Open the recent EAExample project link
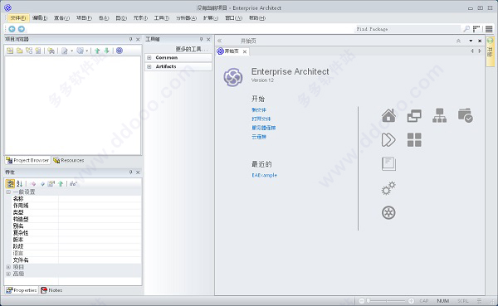The width and height of the screenshot is (498, 306). pyautogui.click(x=264, y=175)
